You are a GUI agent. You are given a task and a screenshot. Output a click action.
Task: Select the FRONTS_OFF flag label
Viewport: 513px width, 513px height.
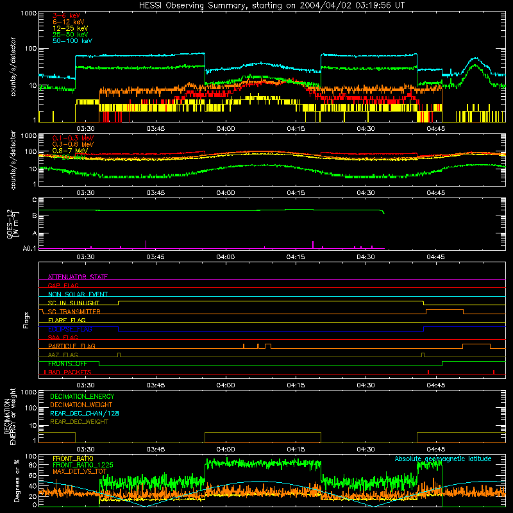(67, 364)
